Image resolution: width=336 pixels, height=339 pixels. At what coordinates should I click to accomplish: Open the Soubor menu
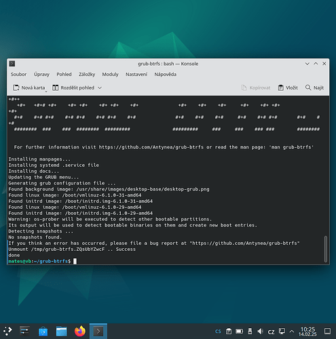pyautogui.click(x=18, y=75)
